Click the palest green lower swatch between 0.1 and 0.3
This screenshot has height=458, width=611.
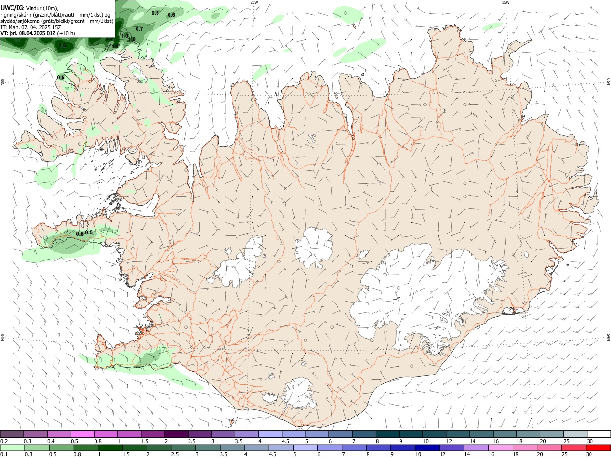pos(12,448)
